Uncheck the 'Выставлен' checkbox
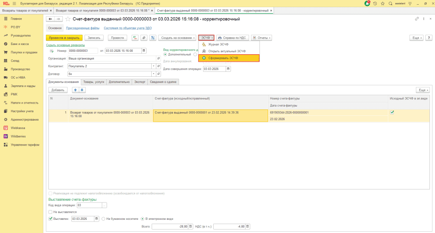This screenshot has height=233, width=435. [50, 219]
